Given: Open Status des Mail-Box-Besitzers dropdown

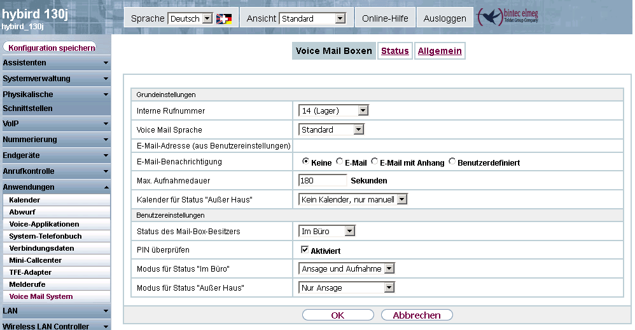Looking at the screenshot, I should (x=327, y=231).
